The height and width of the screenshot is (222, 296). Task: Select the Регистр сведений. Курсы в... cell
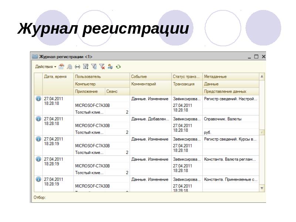231,139
